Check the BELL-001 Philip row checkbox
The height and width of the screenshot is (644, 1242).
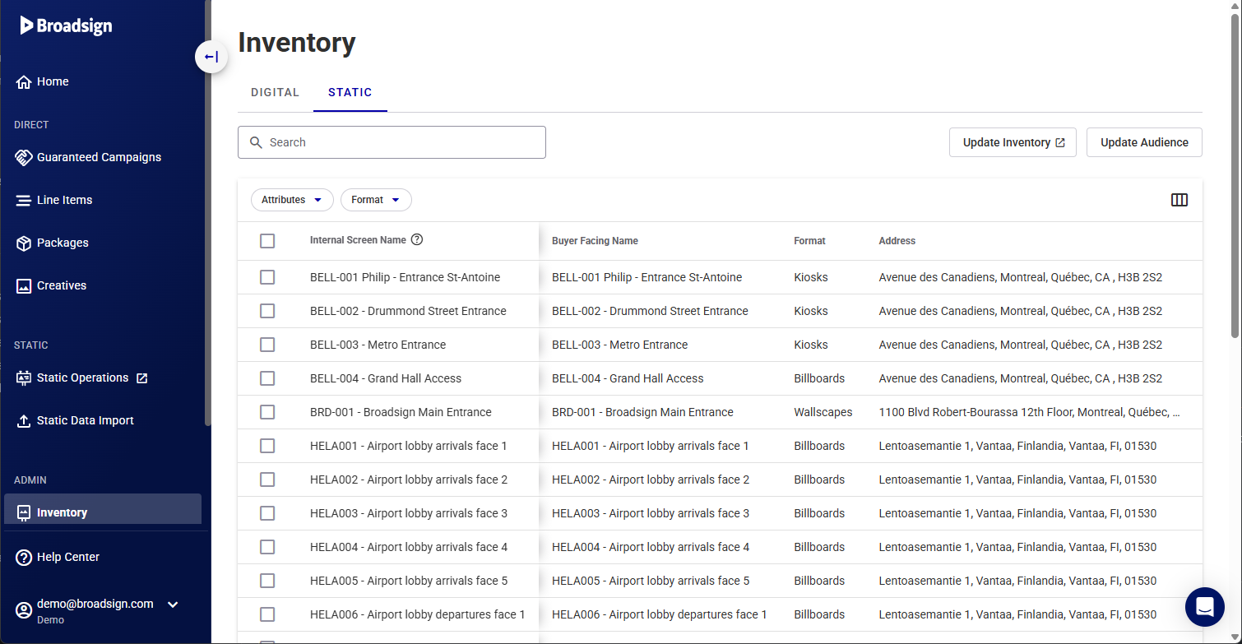point(267,277)
